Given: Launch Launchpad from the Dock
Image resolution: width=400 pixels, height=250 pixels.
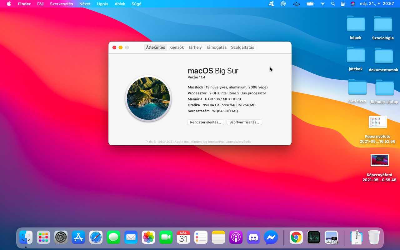Looking at the screenshot, I should pyautogui.click(x=43, y=237).
